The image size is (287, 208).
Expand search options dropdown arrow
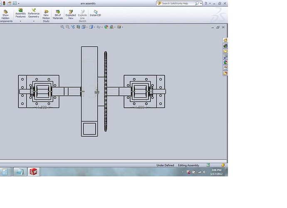201,3
